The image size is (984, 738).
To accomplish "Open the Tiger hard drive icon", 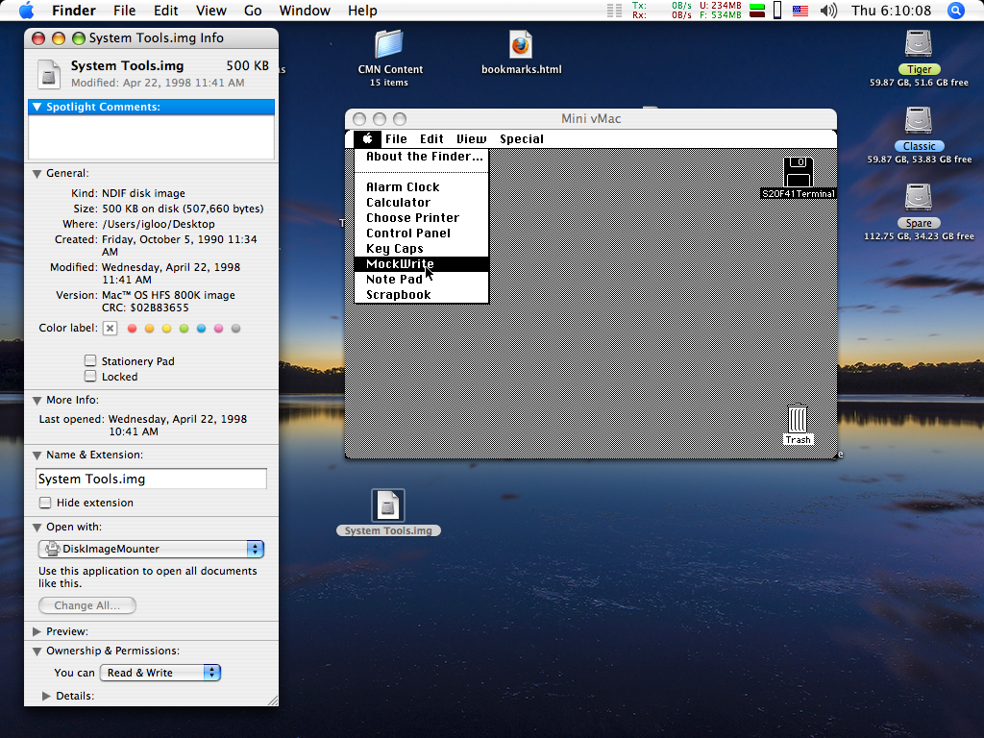I will 918,44.
